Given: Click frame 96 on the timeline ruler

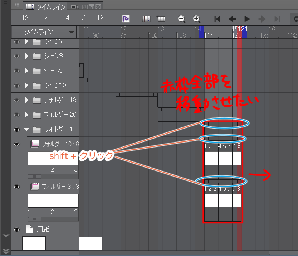Looking at the screenshot, I should point(123,35).
